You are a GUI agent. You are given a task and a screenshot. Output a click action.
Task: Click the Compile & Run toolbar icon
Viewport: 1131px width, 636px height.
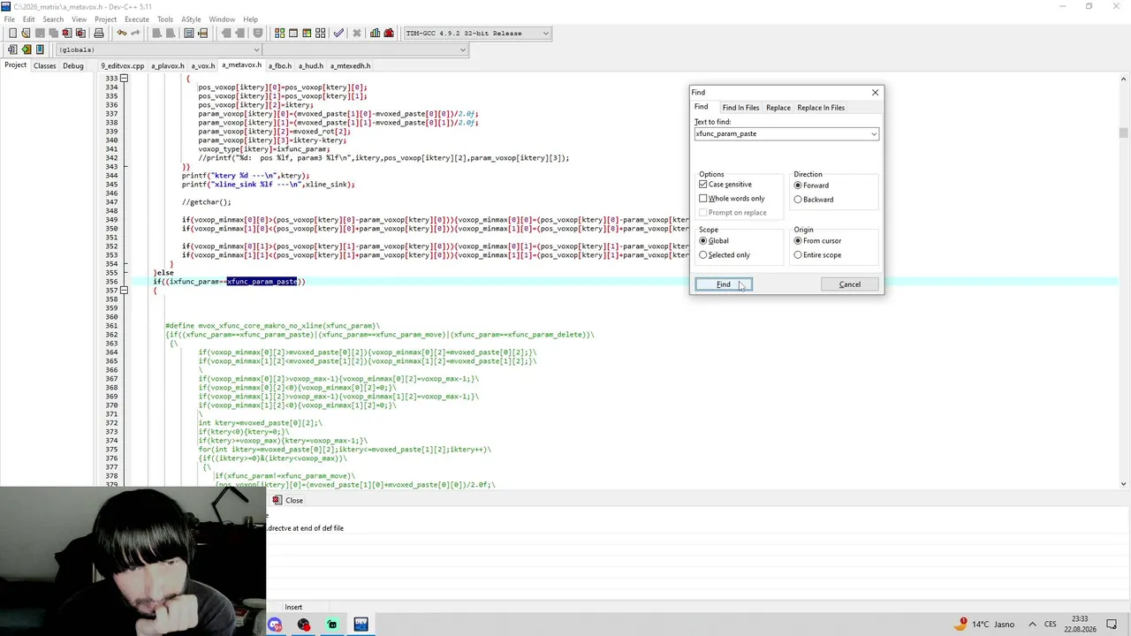[x=307, y=33]
